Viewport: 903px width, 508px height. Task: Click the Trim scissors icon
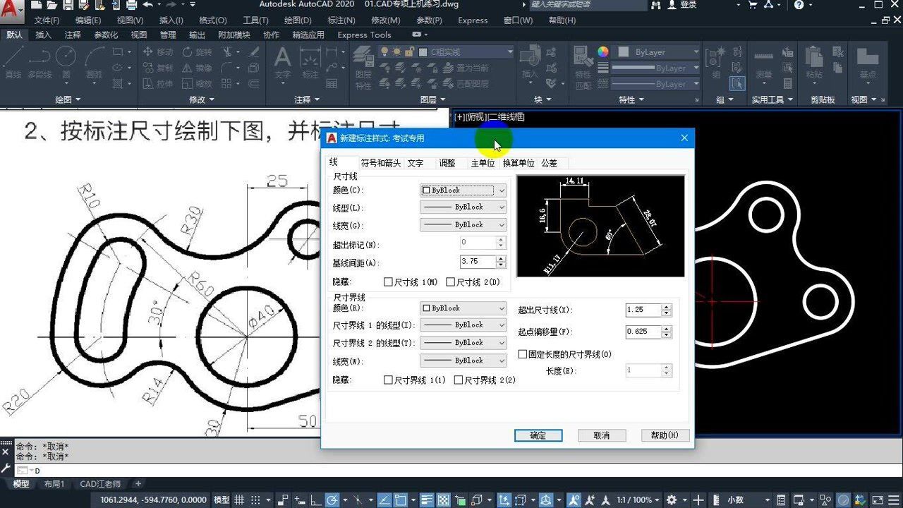click(x=227, y=52)
